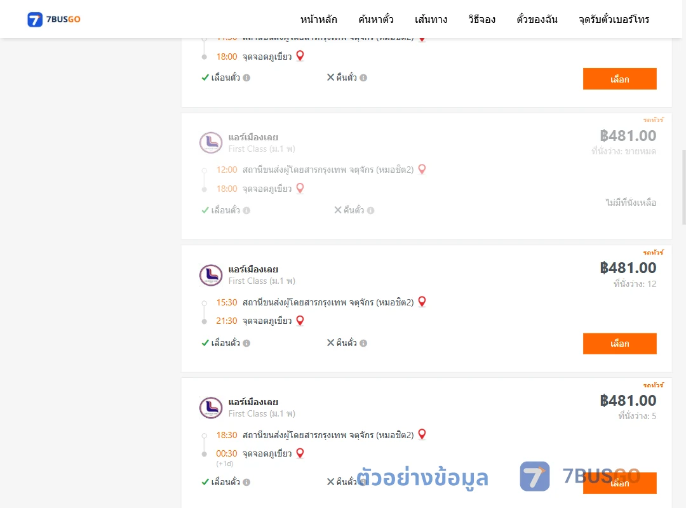
Task: Click the ที่นั่งว่าง: ขายหมด text
Action: [624, 151]
